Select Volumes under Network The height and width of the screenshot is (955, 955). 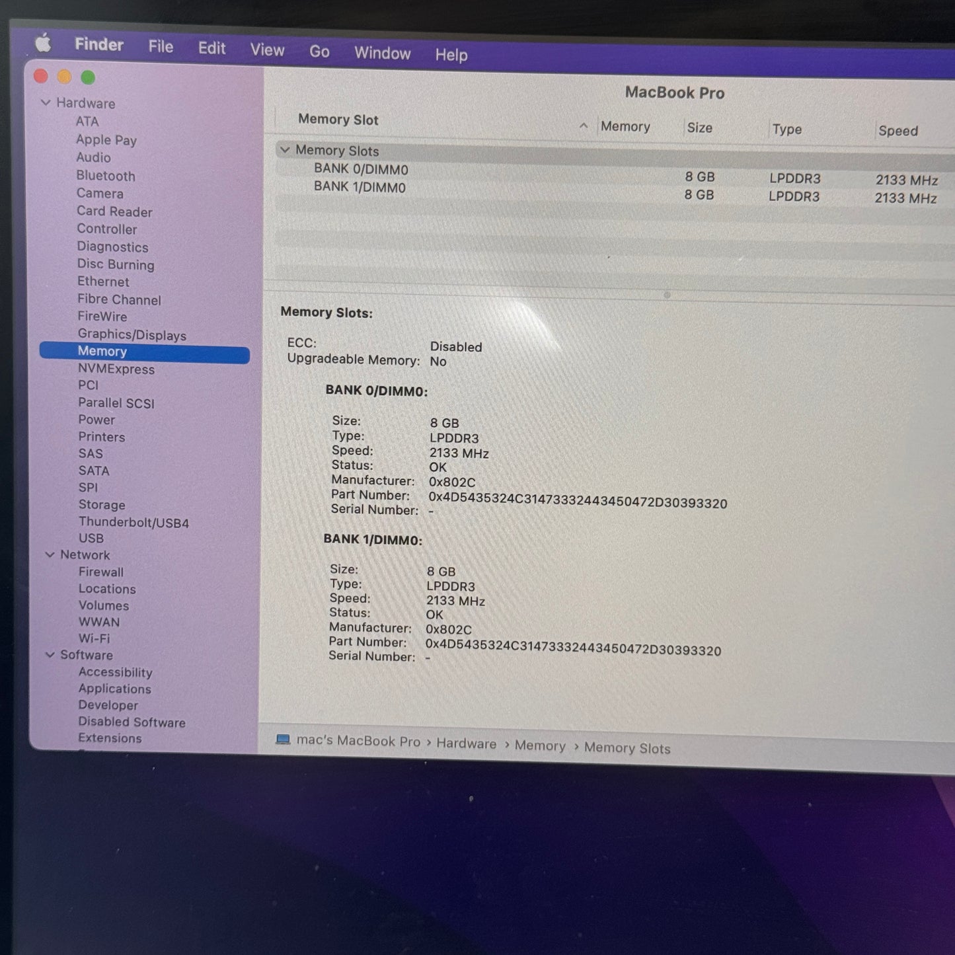pyautogui.click(x=104, y=605)
